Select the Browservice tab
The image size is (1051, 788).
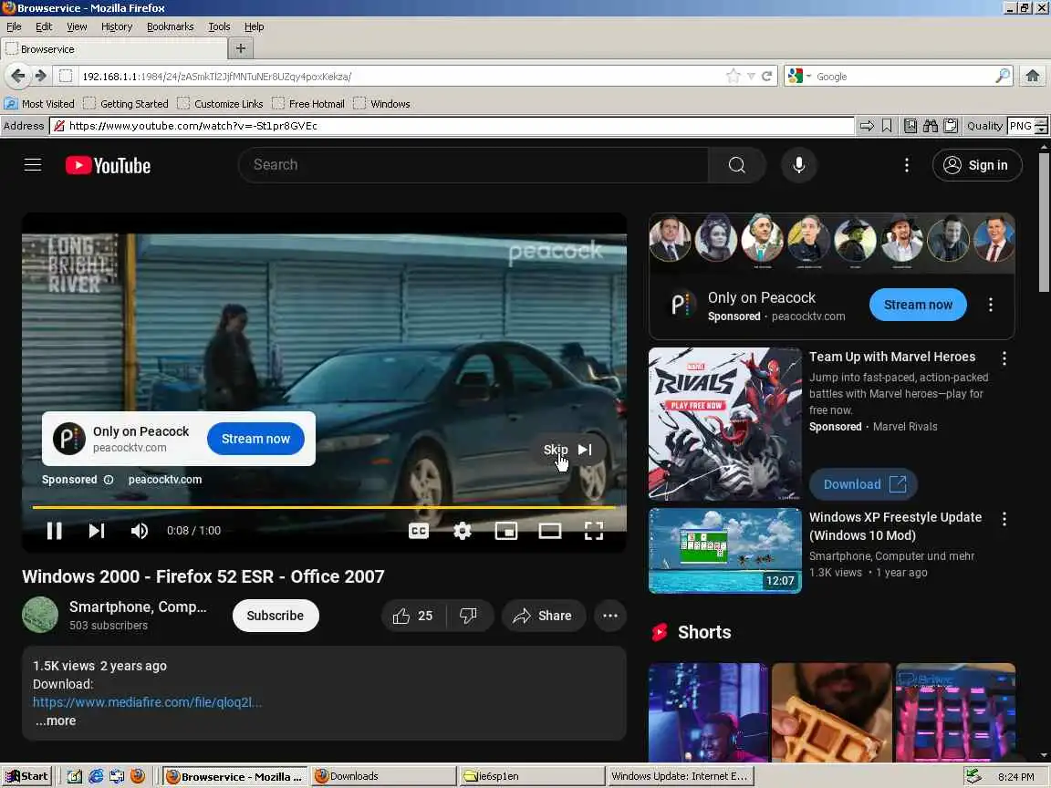tap(115, 49)
